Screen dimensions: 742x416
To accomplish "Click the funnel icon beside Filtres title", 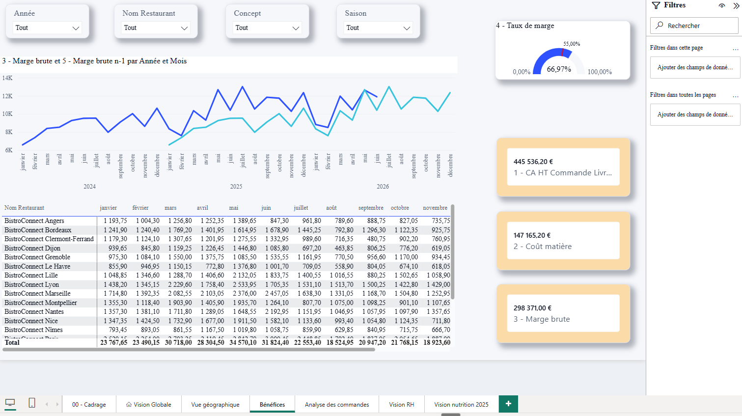I will coord(656,5).
